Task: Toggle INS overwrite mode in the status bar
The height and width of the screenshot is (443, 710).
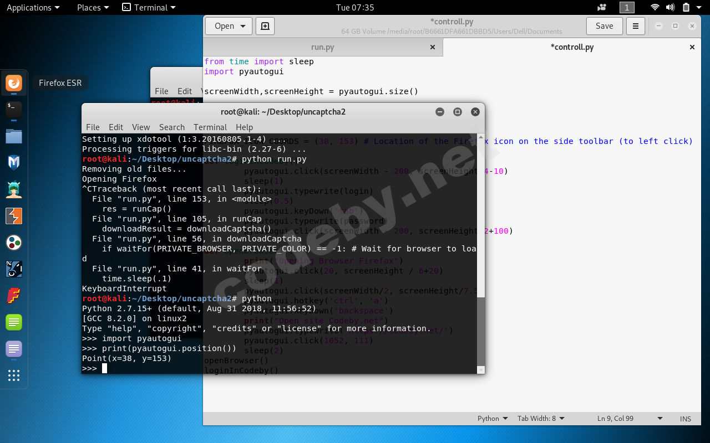Action: (x=685, y=418)
